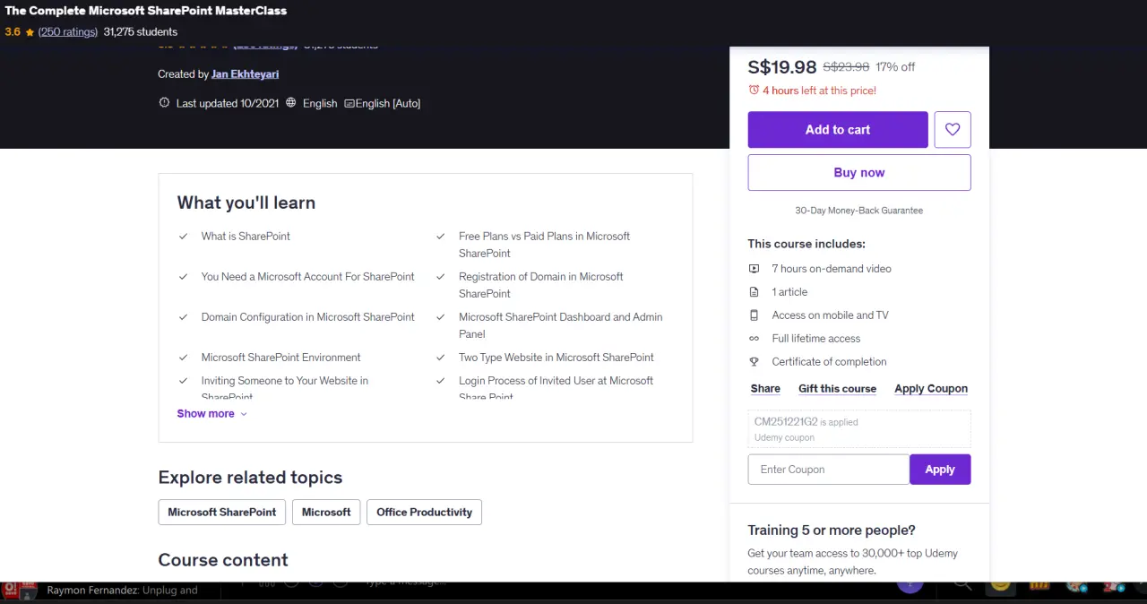Viewport: 1147px width, 604px height.
Task: Click the Explore related topics heading
Action: pyautogui.click(x=250, y=478)
